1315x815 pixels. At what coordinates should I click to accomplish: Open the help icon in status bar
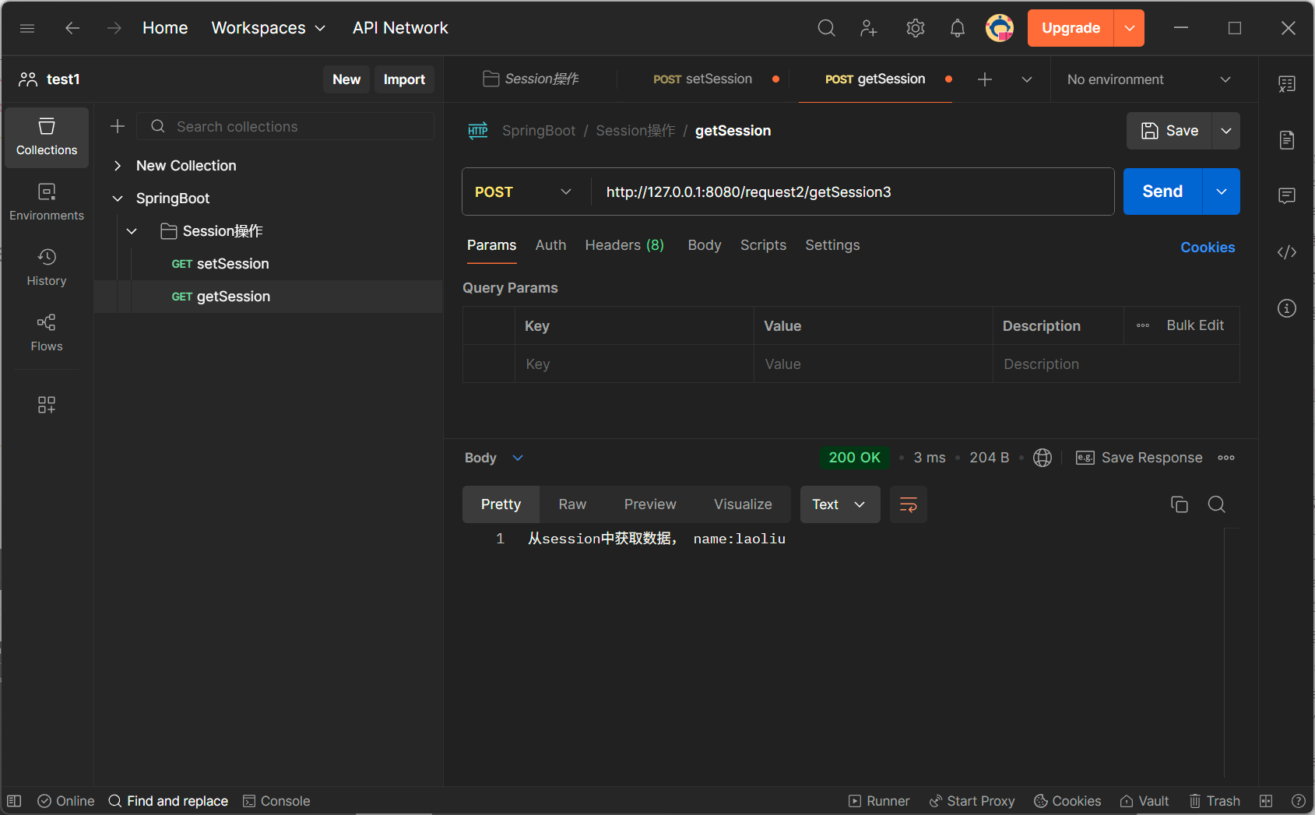(1299, 801)
